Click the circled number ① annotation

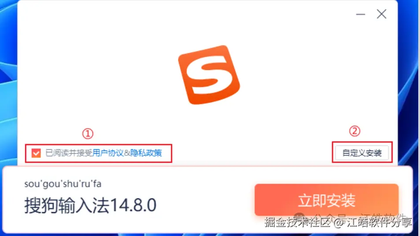(x=88, y=133)
